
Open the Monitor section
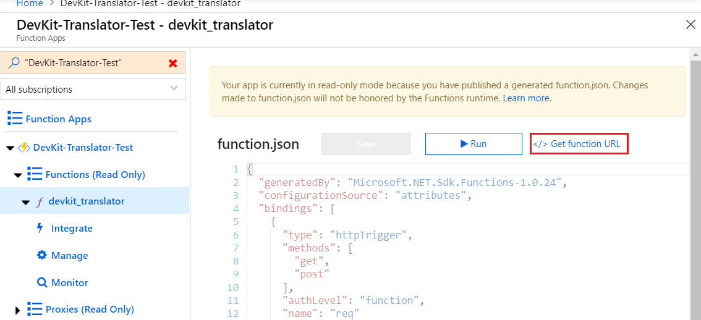pos(70,282)
